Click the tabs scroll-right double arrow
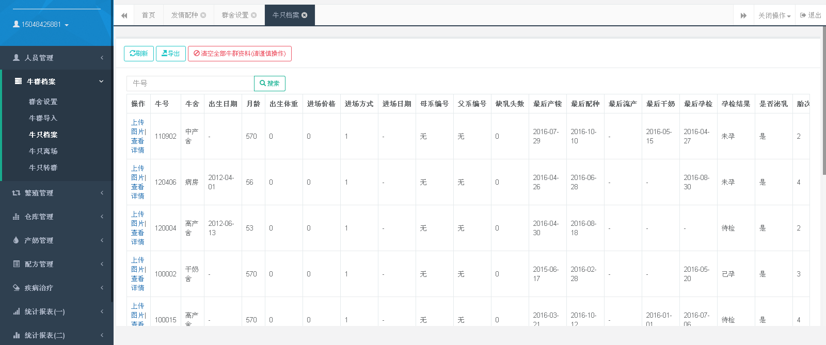This screenshot has height=345, width=826. tap(743, 15)
